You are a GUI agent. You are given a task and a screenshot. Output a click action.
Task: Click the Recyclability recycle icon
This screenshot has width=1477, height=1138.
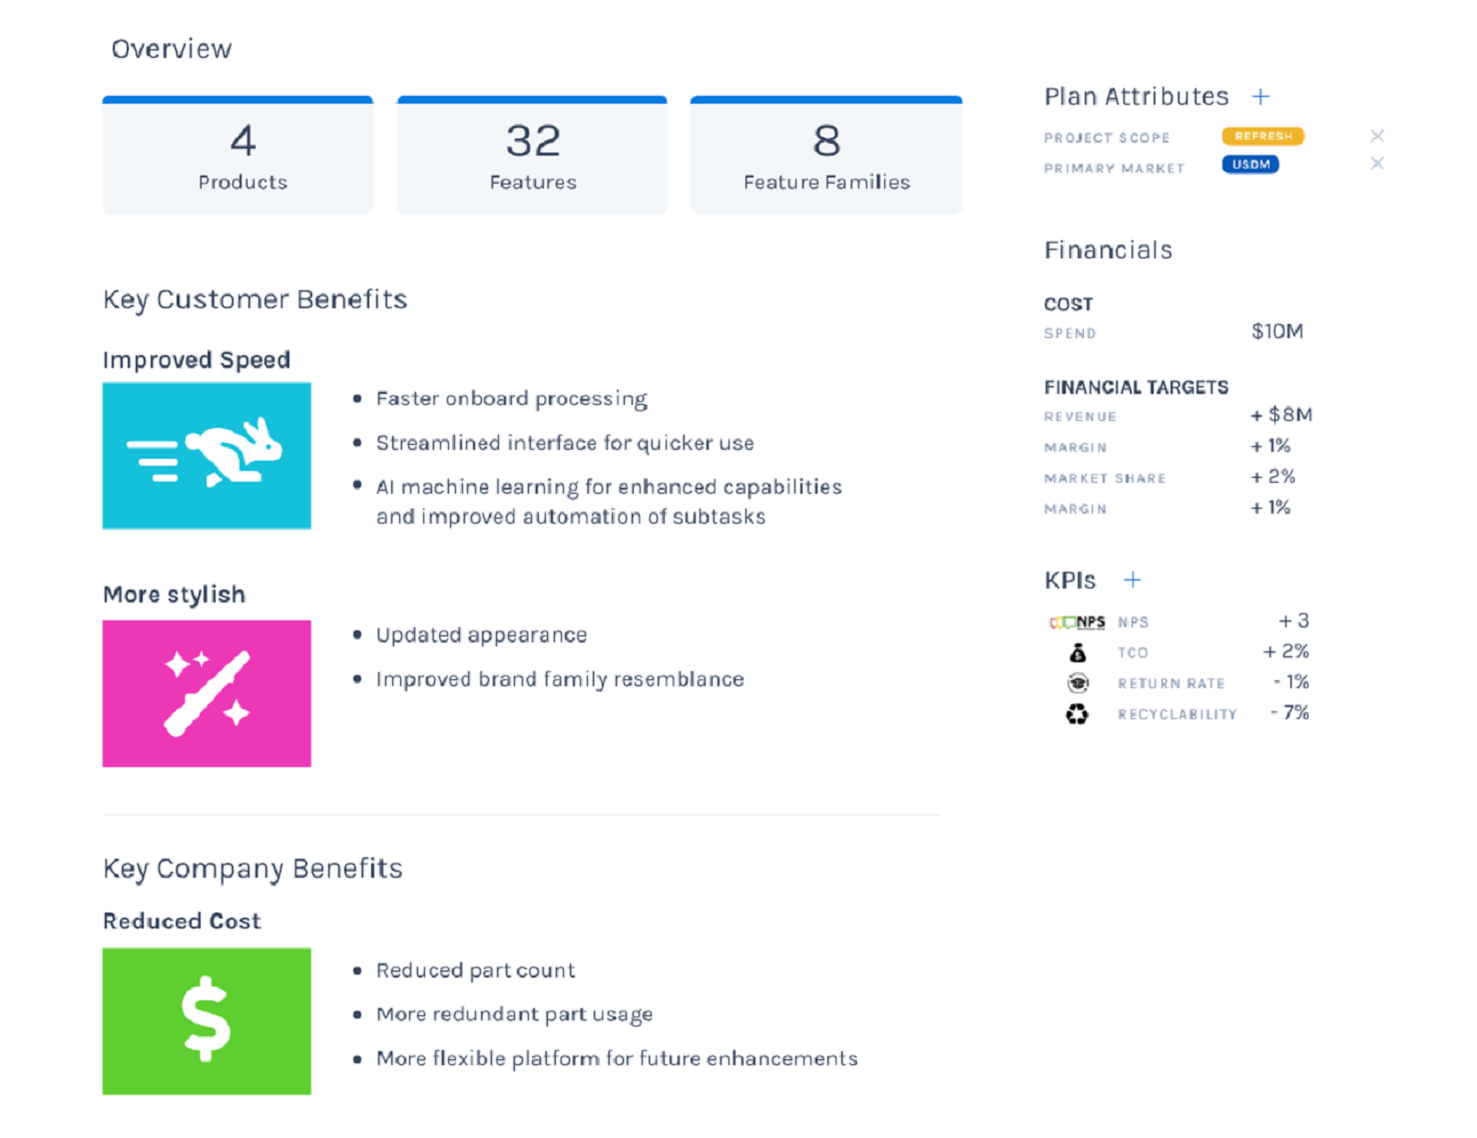1077,714
